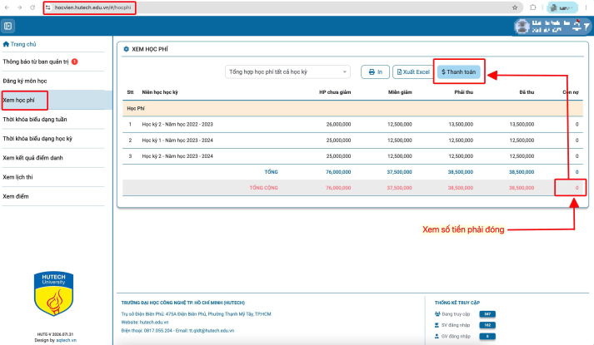Image resolution: width=594 pixels, height=345 pixels.
Task: Click the Đã thu column header
Action: (x=527, y=92)
